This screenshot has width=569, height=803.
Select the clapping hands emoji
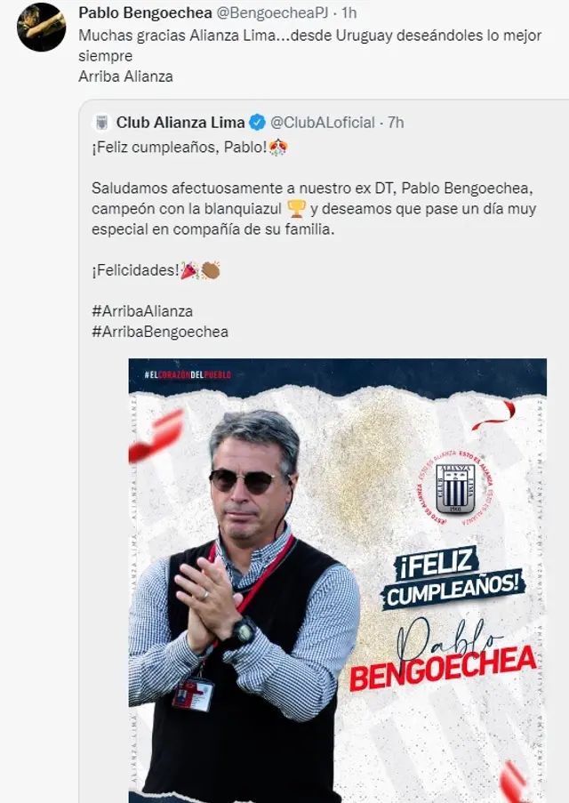point(211,269)
